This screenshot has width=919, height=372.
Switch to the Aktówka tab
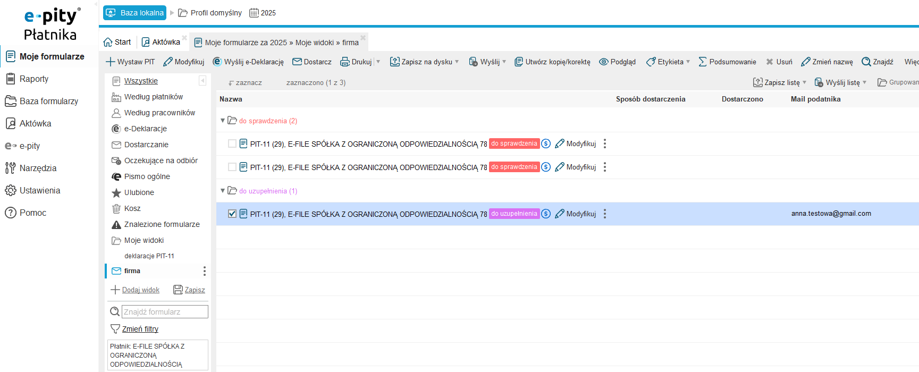[x=161, y=42]
